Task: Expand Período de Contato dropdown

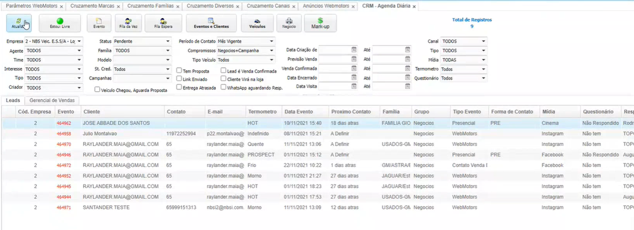Action: pyautogui.click(x=246, y=41)
